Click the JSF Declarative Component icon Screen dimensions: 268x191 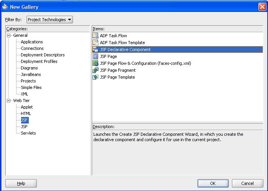[96, 49]
